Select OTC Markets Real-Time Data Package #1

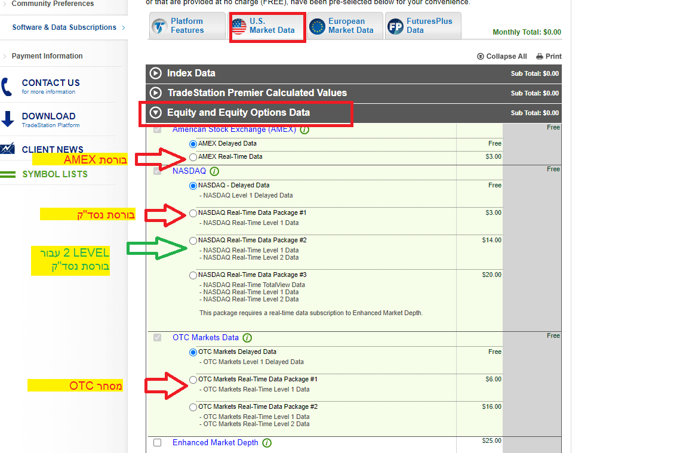point(193,380)
